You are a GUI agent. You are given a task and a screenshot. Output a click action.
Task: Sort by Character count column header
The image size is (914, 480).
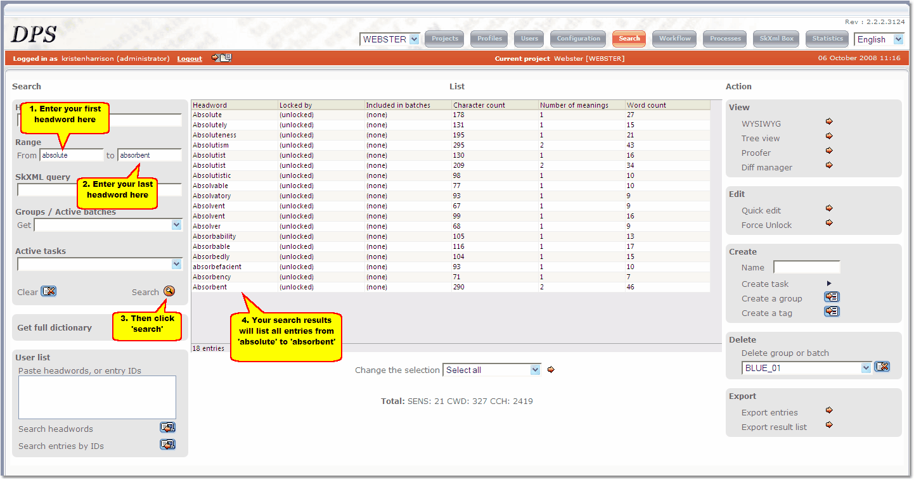coord(495,105)
